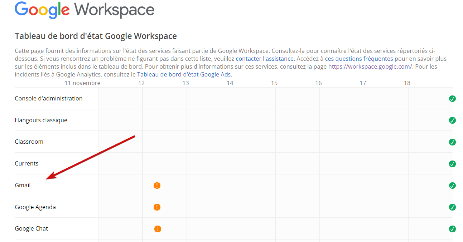Open Gmail orange incident warning icon

pos(157,186)
